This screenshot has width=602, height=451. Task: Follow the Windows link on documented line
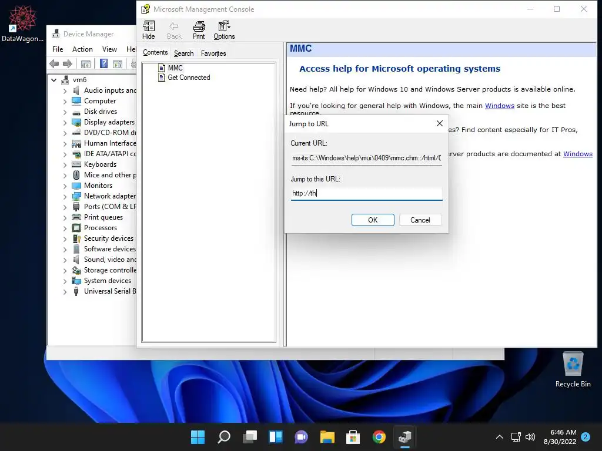(577, 154)
